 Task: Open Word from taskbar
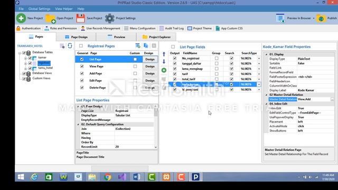[x=137, y=177]
